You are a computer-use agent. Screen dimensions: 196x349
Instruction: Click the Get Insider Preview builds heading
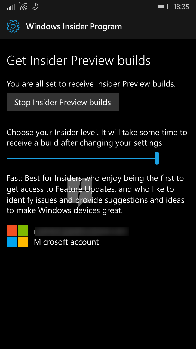coord(78,61)
